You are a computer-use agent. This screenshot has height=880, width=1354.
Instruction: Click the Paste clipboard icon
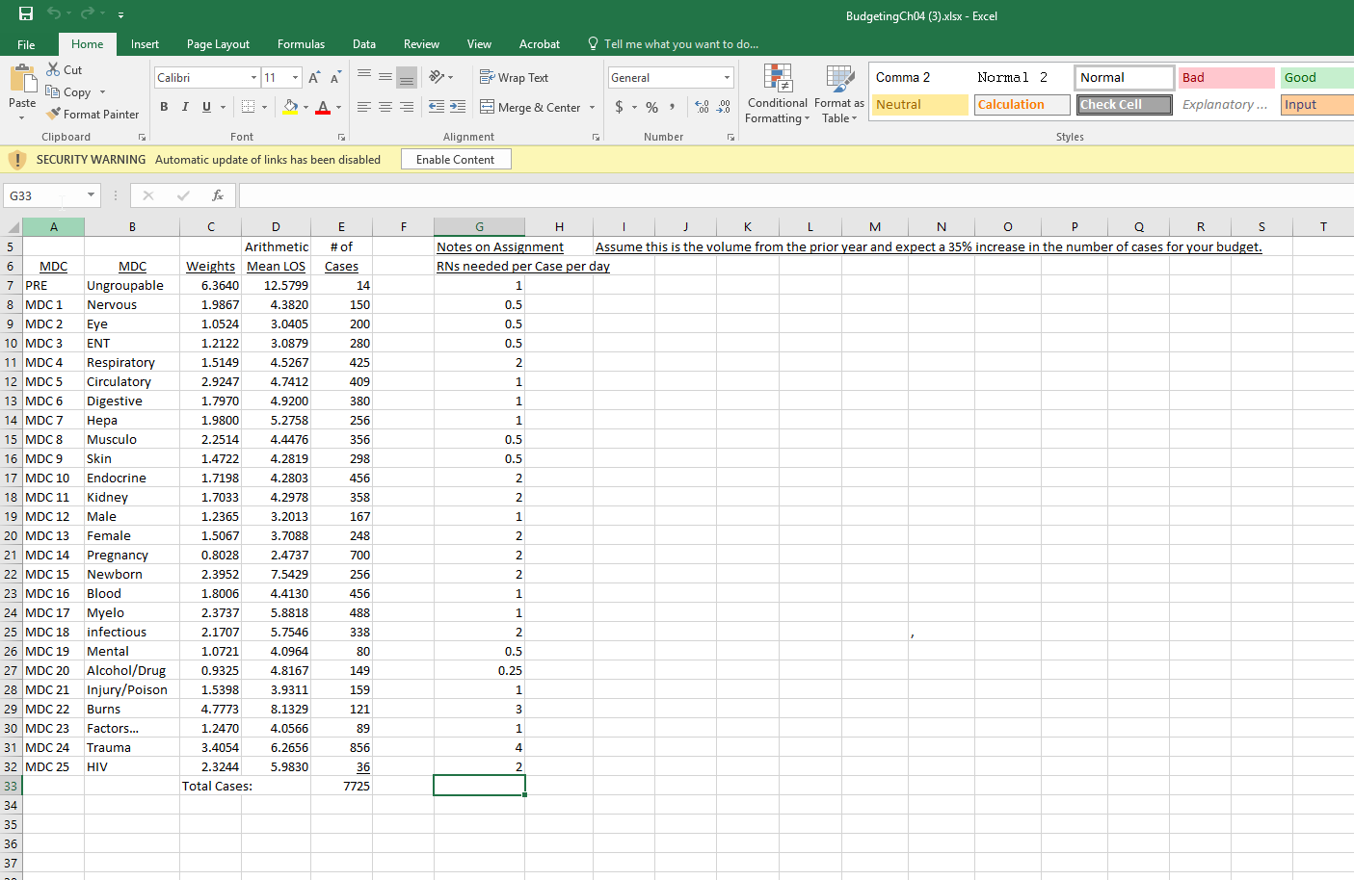[x=21, y=80]
